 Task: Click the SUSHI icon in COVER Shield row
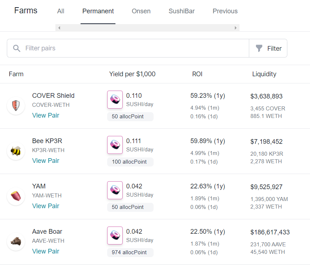point(115,100)
